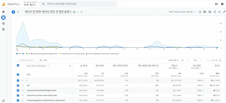Open the '하루 쌓기' property selector dropdown
This screenshot has height=103, width=226.
pyautogui.click(x=30, y=5)
